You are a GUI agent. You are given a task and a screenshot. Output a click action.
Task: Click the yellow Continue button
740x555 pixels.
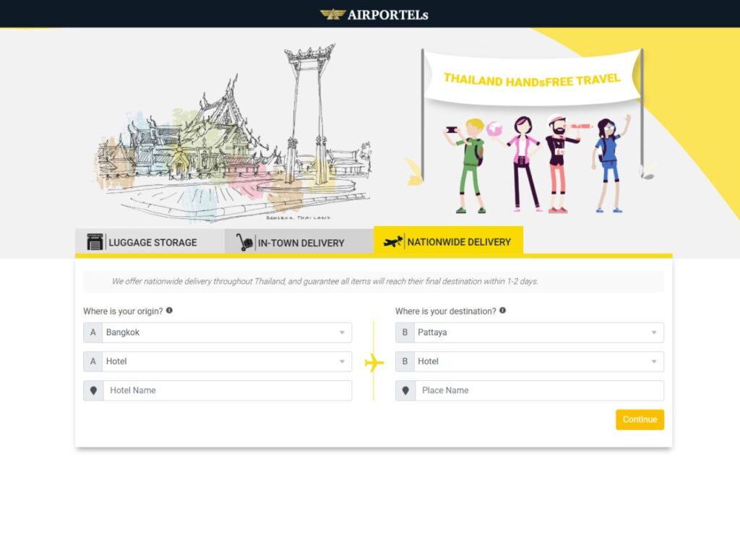[x=640, y=420]
